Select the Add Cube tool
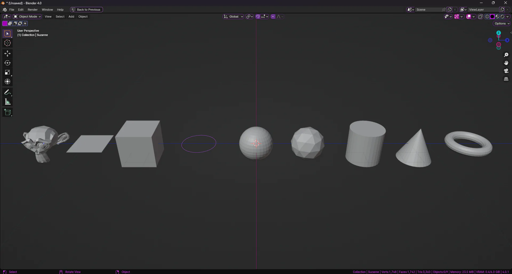The image size is (512, 274). [x=7, y=112]
